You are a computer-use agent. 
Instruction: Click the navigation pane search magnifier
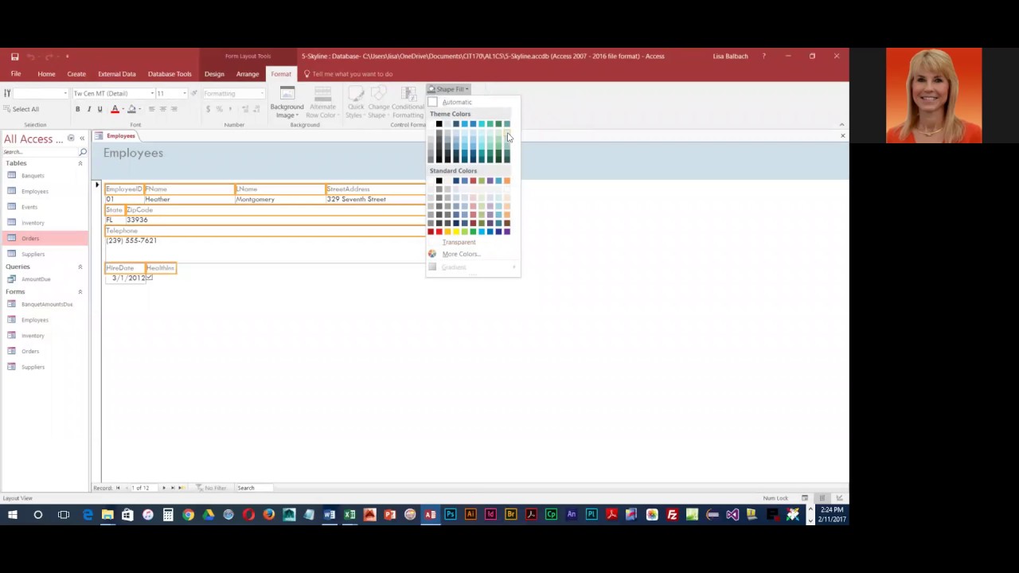tap(83, 152)
